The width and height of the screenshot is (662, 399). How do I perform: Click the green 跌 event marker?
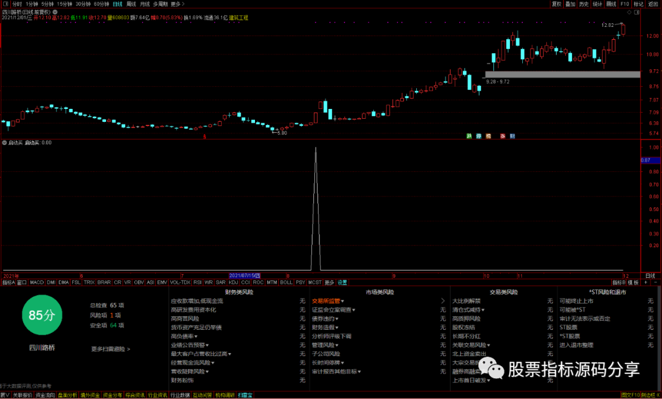point(469,136)
